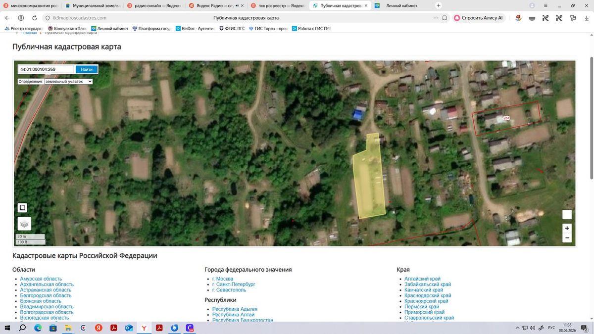Open Windows taskbar search
This screenshot has height=334, width=594.
pos(22,328)
